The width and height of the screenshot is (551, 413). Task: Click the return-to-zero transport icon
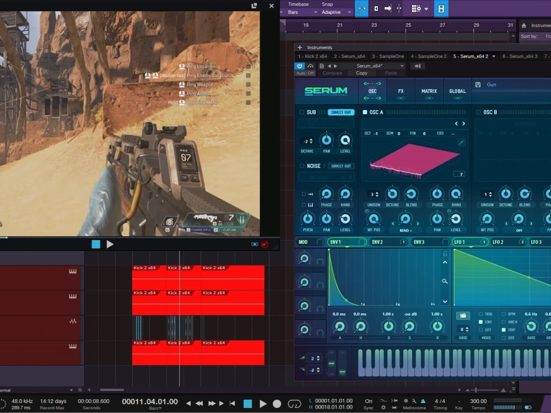tap(233, 404)
